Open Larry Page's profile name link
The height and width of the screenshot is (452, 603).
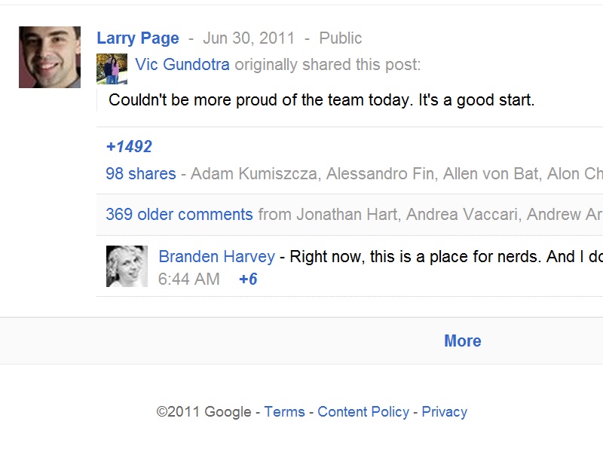click(138, 38)
